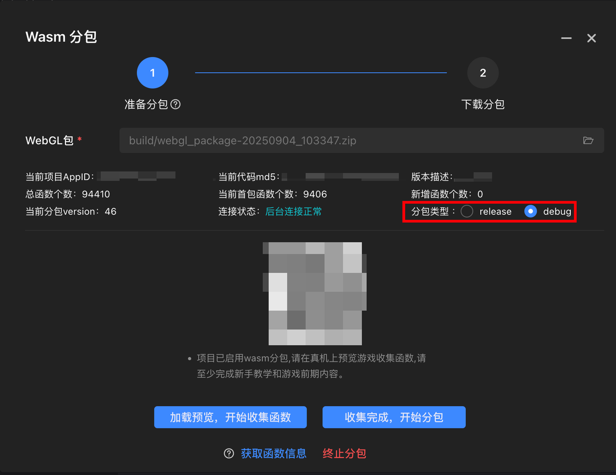Click the 准备分包 step label
The width and height of the screenshot is (616, 475).
pos(146,104)
